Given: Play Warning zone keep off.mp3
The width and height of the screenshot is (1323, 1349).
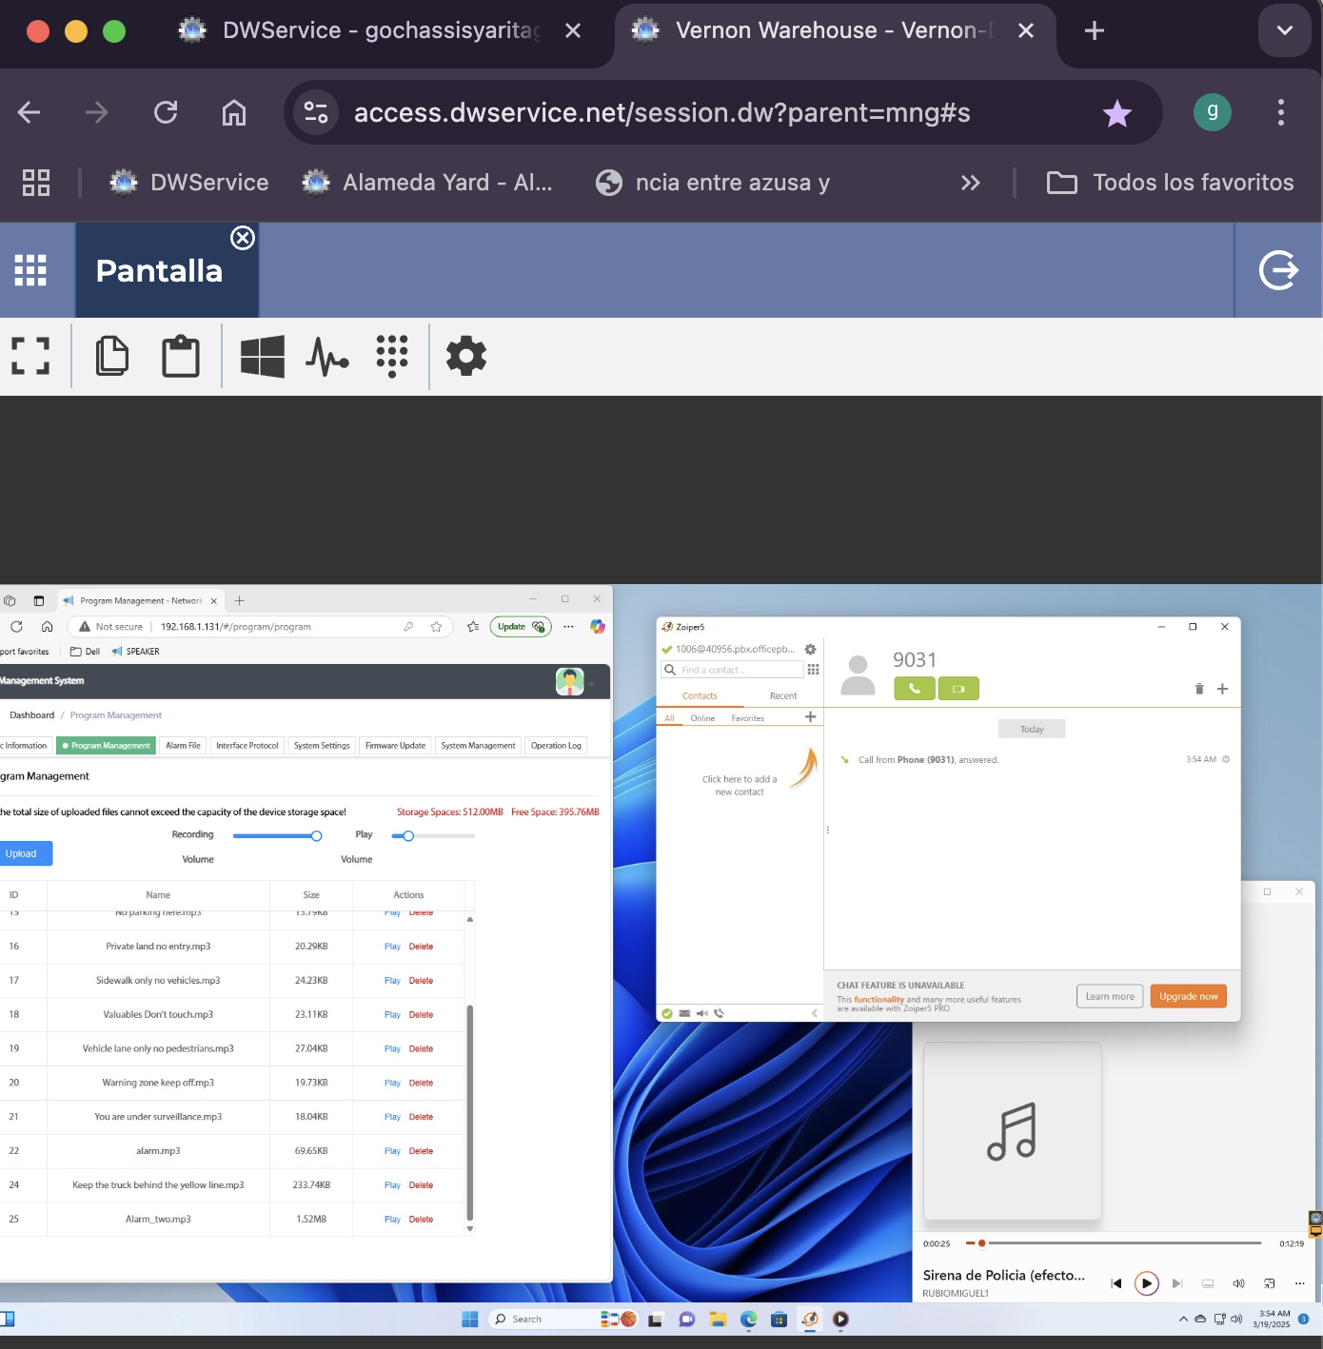Looking at the screenshot, I should (392, 1083).
